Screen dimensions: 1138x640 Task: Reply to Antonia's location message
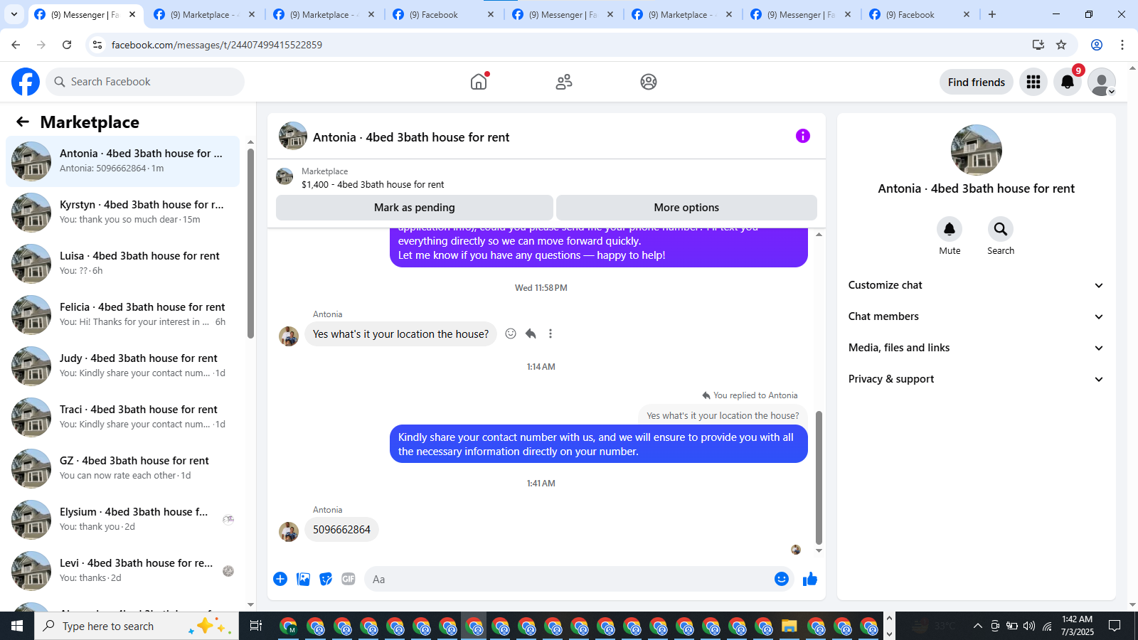point(531,334)
